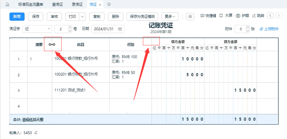Image resolution: width=287 pixels, height=139 pixels.
Task: Open the date picker calendar icon
Action: pos(120,29)
